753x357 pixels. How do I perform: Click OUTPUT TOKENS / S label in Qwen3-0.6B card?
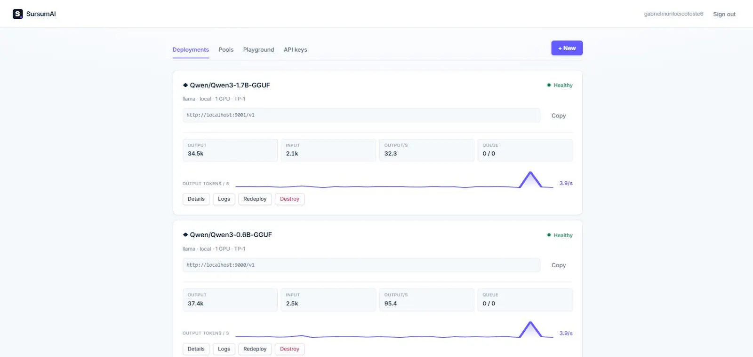click(x=206, y=334)
